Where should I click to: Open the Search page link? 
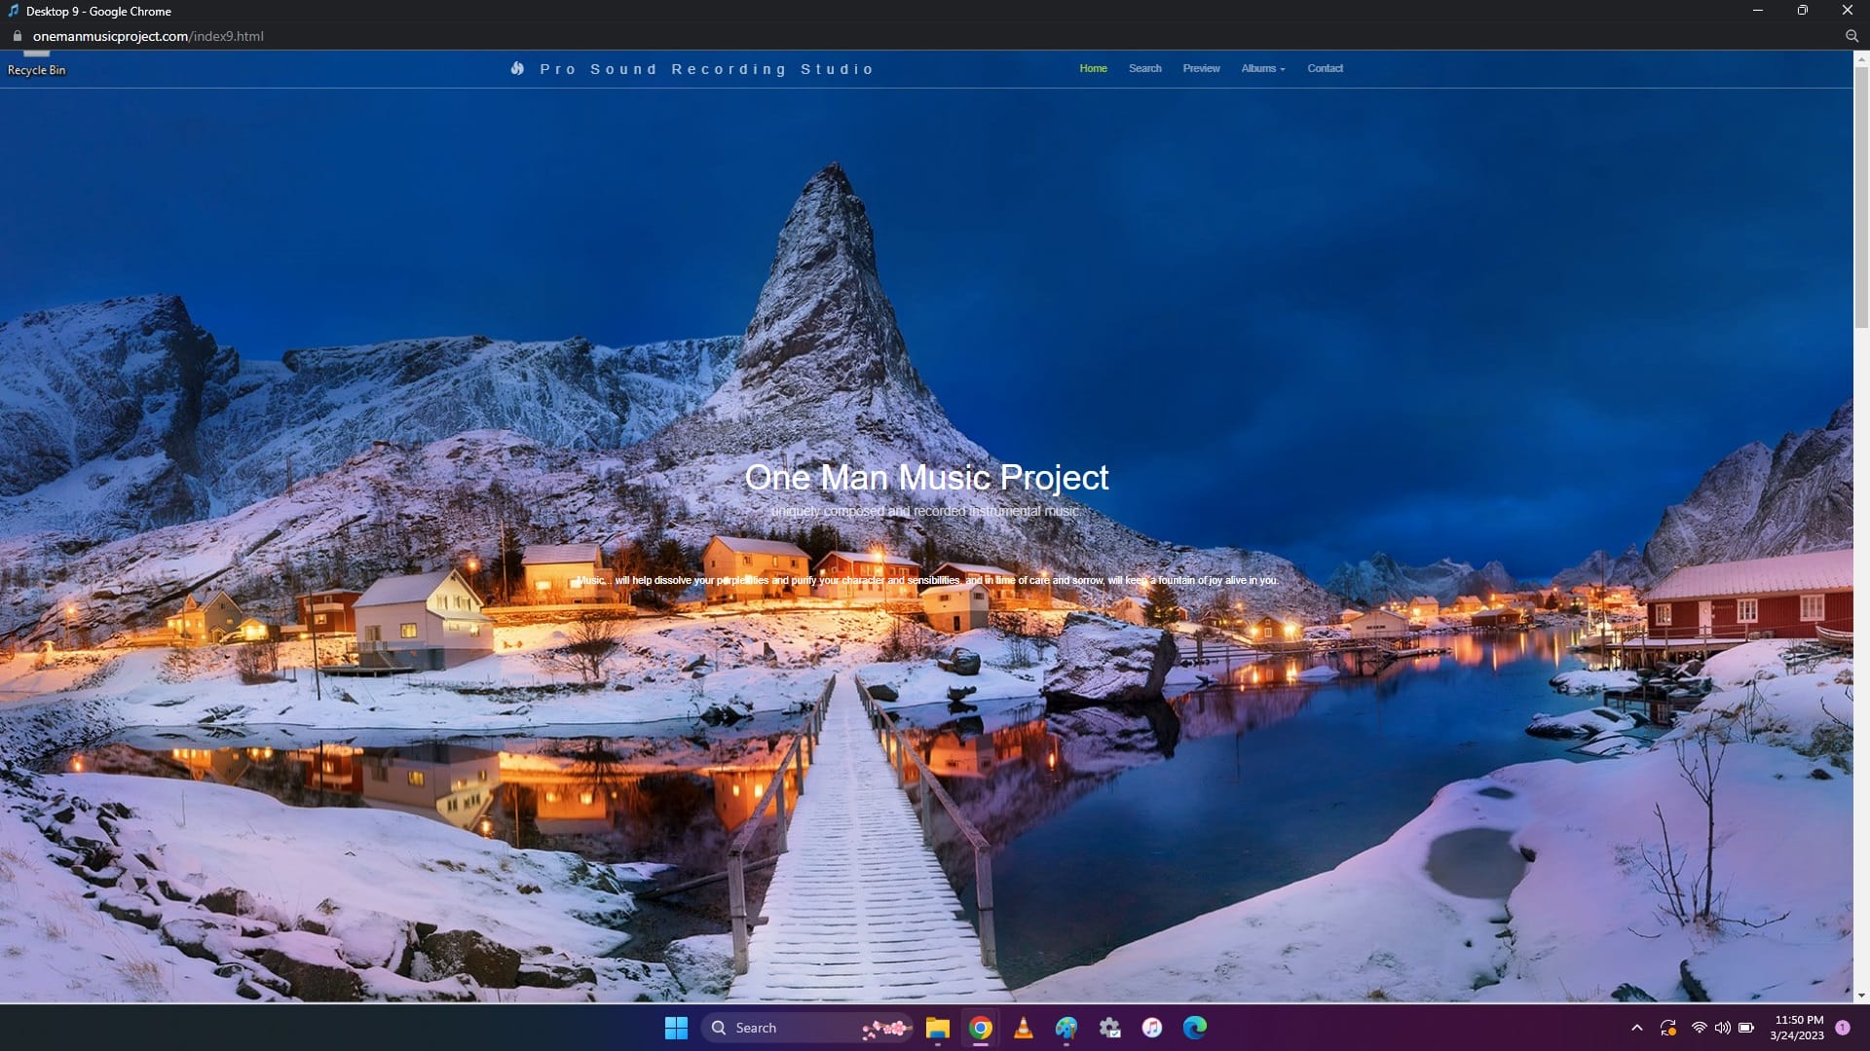[1144, 68]
